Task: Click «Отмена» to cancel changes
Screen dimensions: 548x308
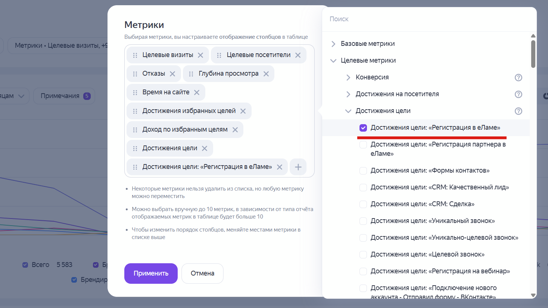Action: click(202, 273)
